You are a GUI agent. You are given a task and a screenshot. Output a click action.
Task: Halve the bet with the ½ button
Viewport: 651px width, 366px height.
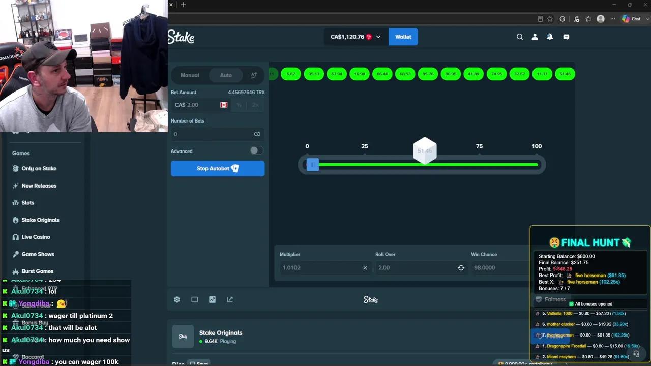tap(239, 105)
